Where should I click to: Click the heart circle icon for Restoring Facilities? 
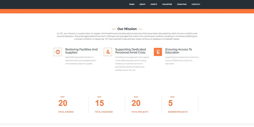pyautogui.click(x=58, y=52)
